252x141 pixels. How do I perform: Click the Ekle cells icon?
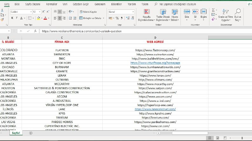pos(187,12)
